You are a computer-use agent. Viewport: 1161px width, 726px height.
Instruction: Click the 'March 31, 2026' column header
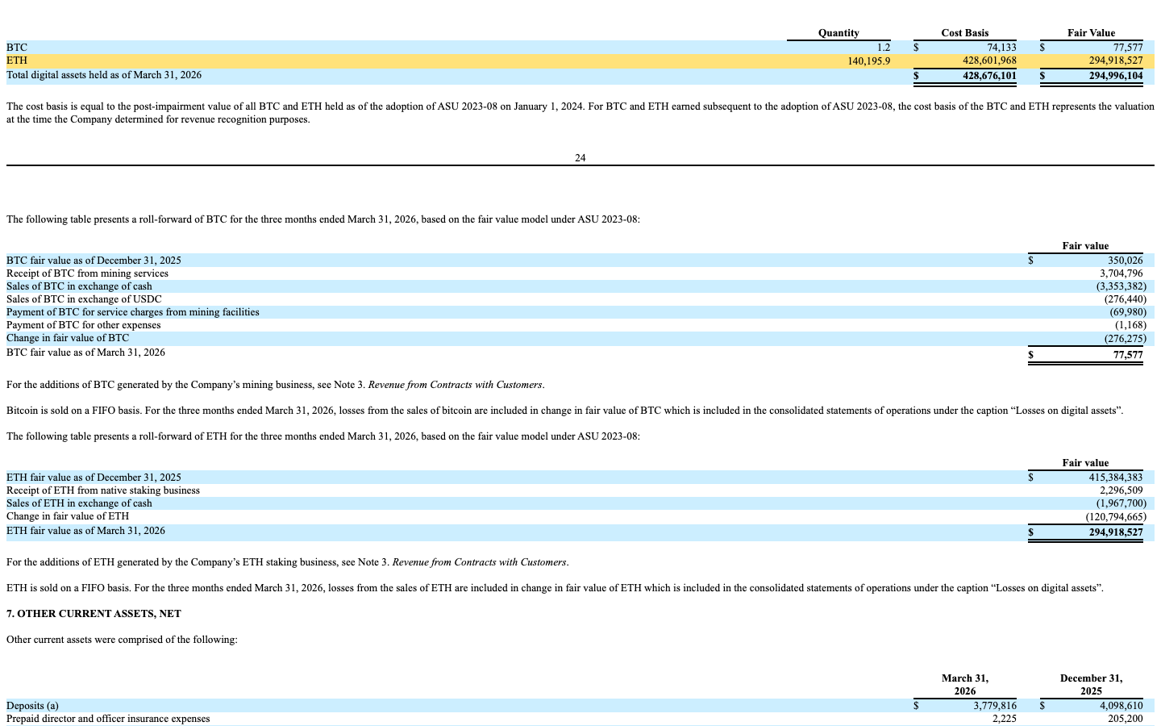965,685
